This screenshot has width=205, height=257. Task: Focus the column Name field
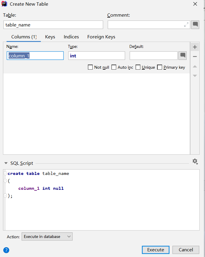coord(35,56)
